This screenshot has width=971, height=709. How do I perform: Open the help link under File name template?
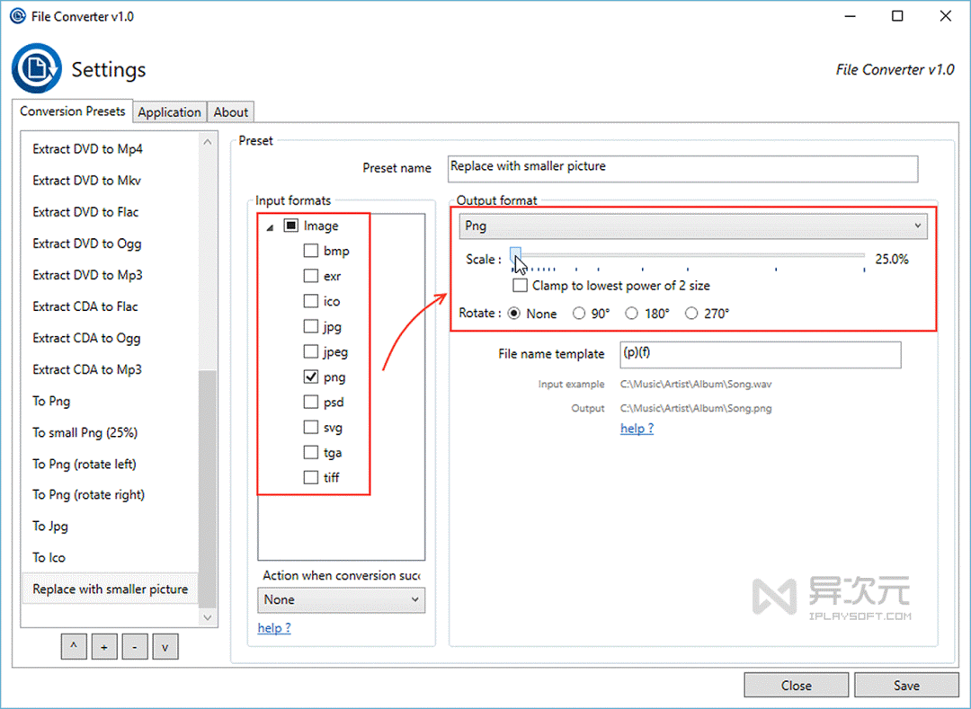pos(637,429)
